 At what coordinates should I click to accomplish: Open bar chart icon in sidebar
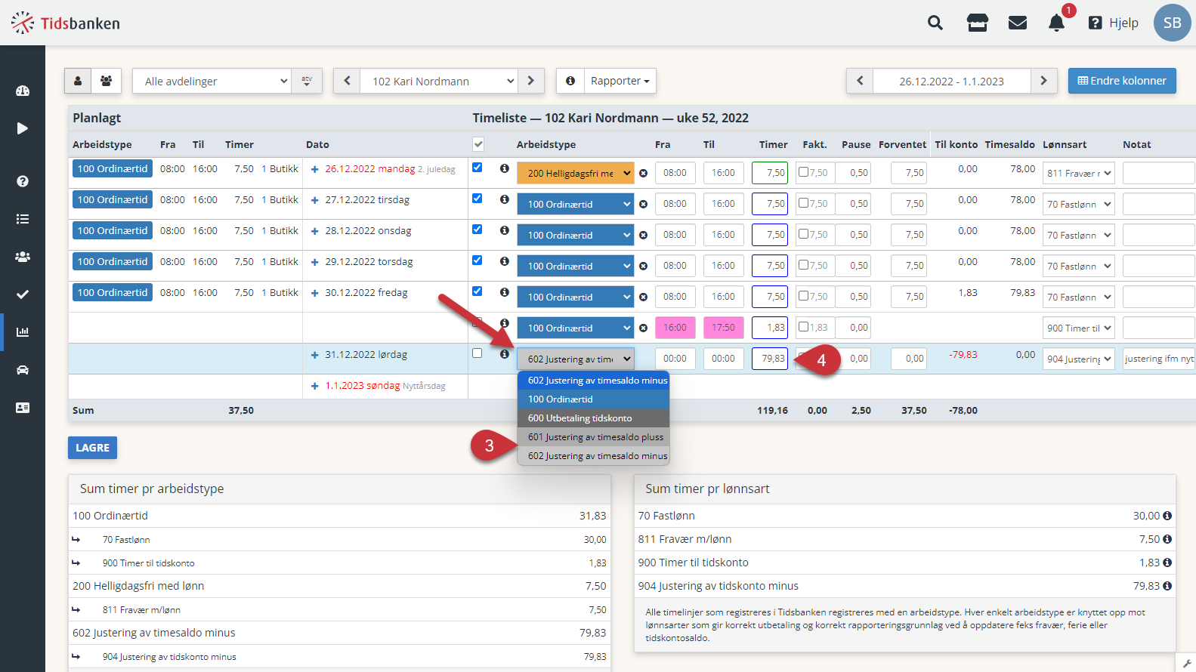[23, 332]
